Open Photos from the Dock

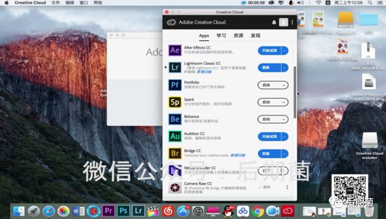tap(64, 211)
